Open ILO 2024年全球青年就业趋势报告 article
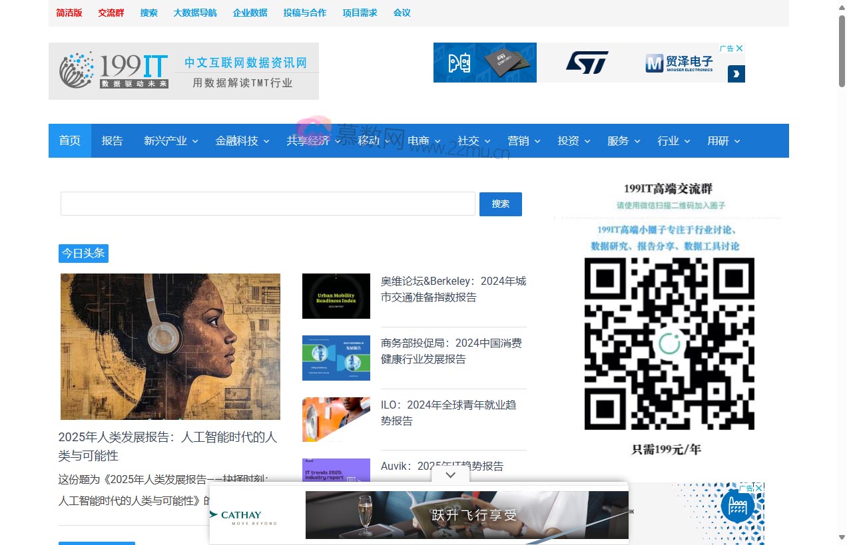 447,413
